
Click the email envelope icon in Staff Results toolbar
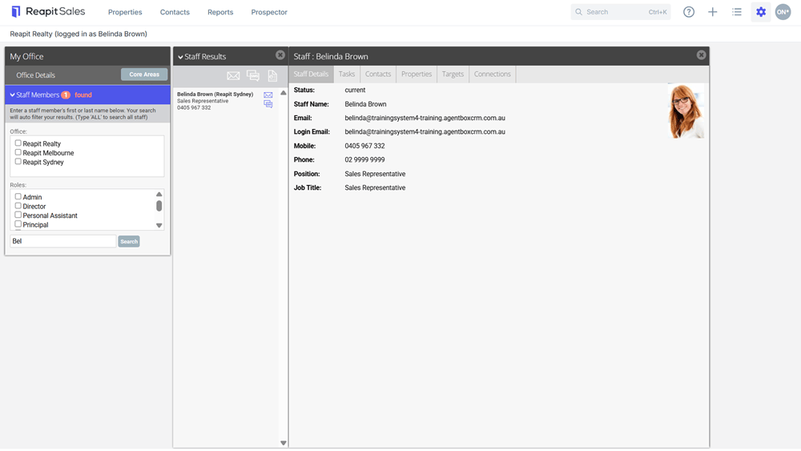point(233,76)
